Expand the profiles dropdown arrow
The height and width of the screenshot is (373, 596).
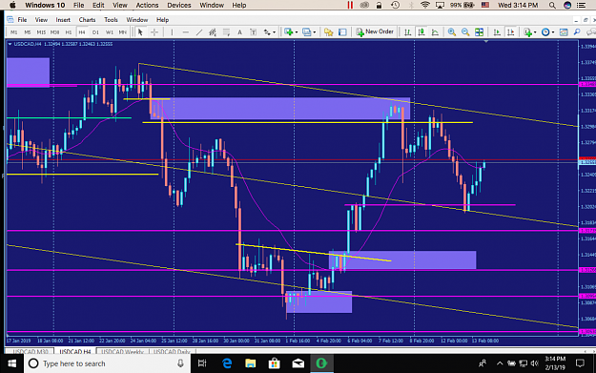[315, 32]
